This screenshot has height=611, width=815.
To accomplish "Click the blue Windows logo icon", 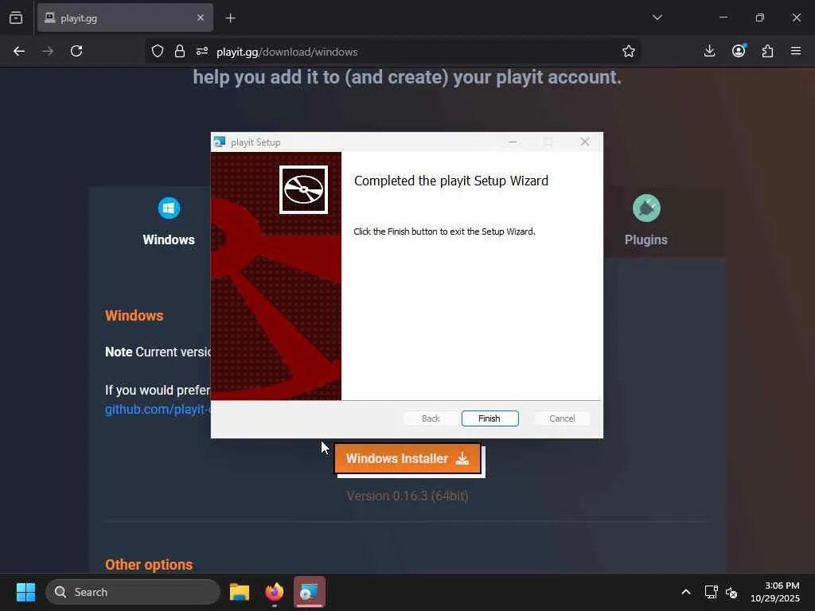I will pyautogui.click(x=169, y=208).
